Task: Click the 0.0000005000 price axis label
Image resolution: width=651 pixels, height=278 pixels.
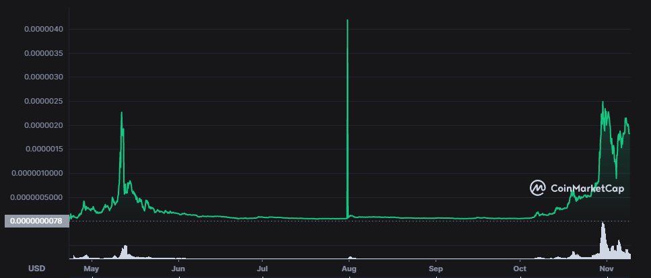Action: coord(38,197)
